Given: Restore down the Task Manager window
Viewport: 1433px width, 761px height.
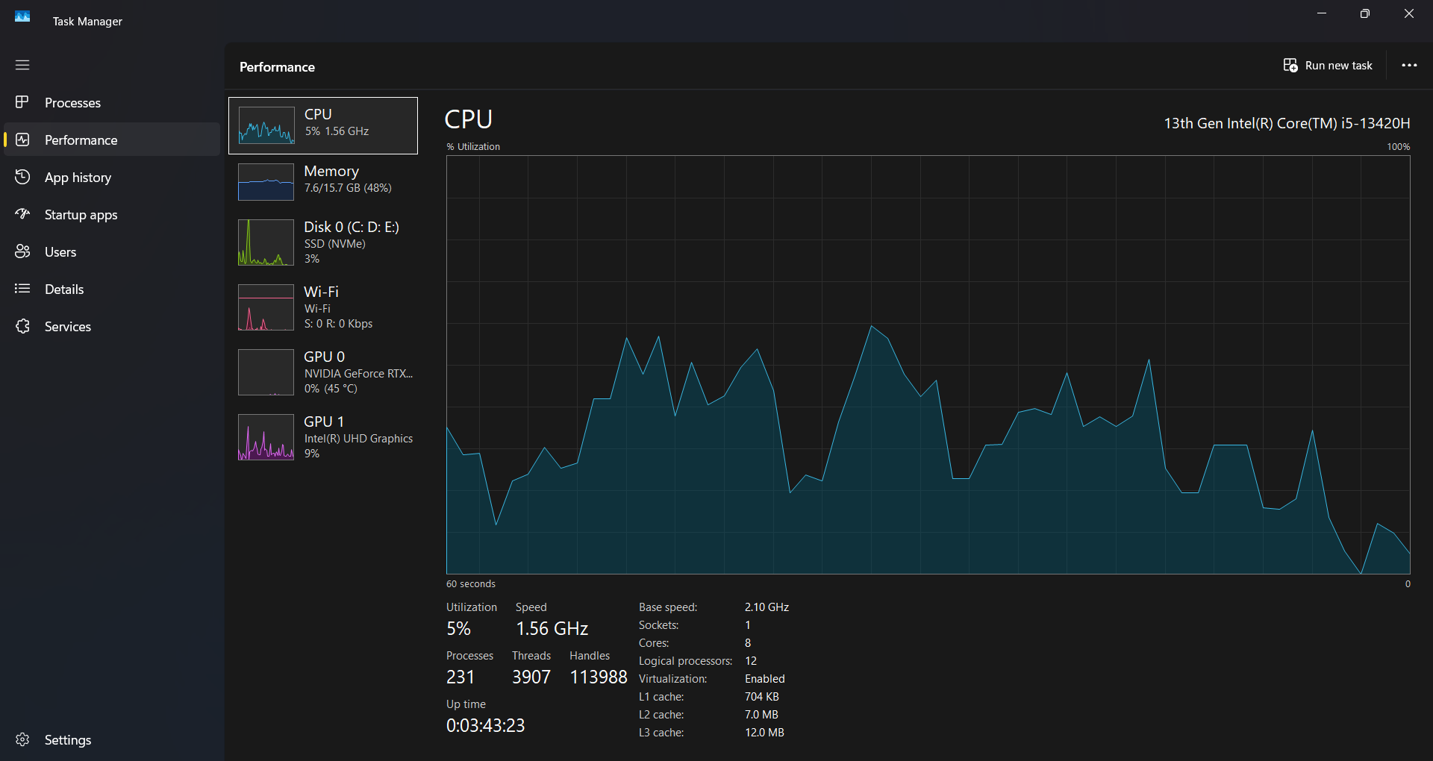Looking at the screenshot, I should pos(1365,13).
